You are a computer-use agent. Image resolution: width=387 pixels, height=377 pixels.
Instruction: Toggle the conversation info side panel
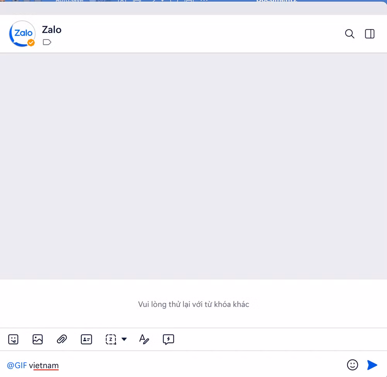370,34
